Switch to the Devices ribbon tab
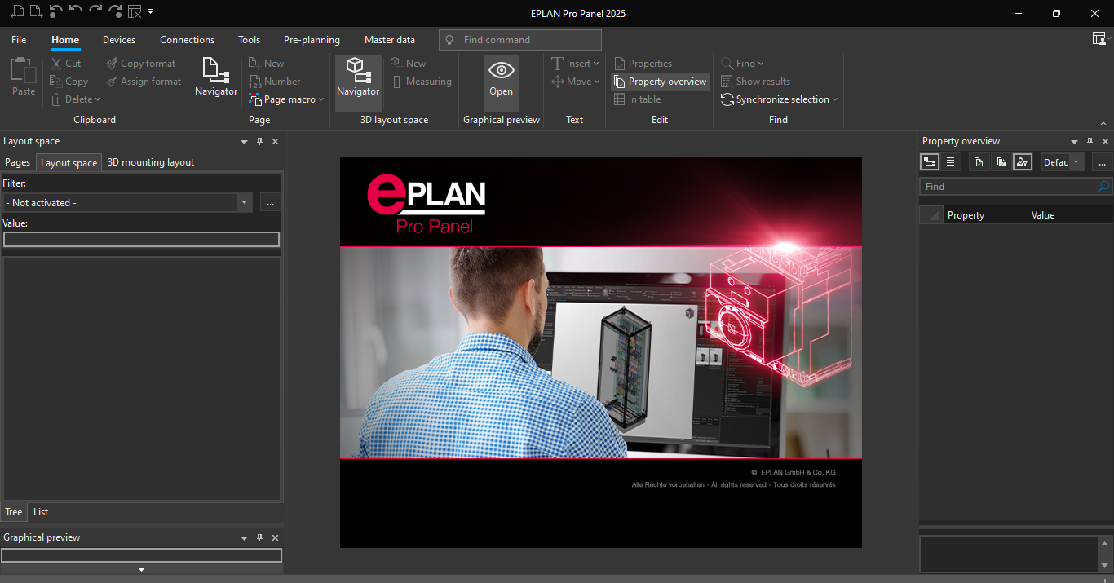The height and width of the screenshot is (583, 1114). point(119,39)
